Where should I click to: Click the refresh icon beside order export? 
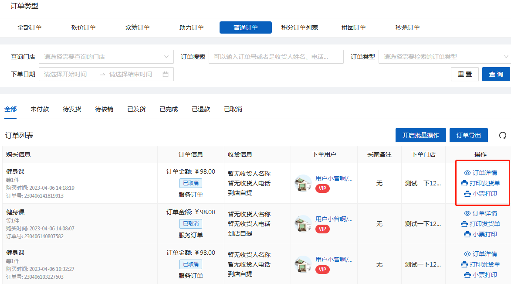[x=503, y=136]
